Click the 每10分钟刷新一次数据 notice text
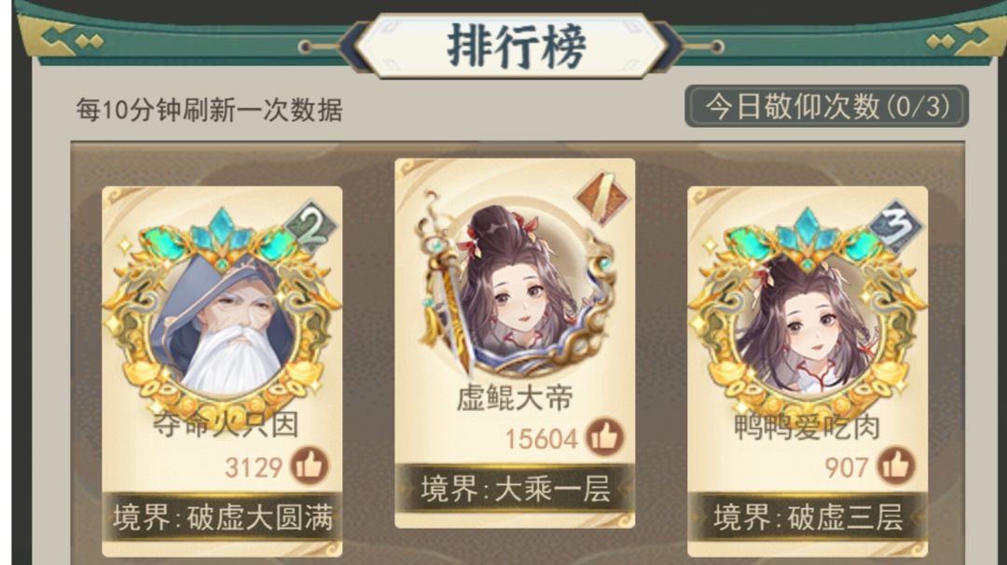Screen dimensions: 1007x565 [x=210, y=110]
